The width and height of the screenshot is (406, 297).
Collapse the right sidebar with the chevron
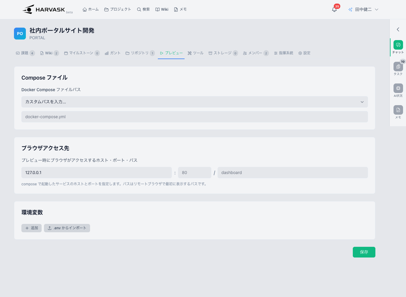point(398,29)
